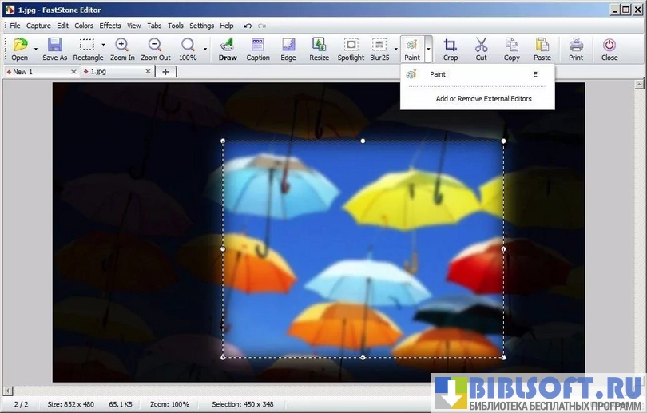Choose Paint from the dropdown list
647x413 pixels.
coord(438,74)
